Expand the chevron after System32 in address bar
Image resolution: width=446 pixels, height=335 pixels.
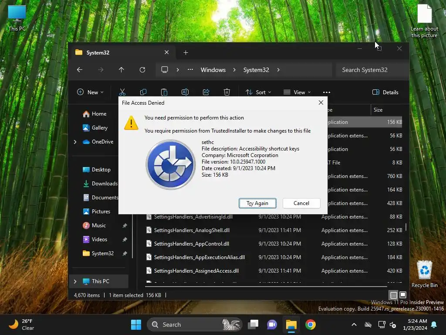click(x=278, y=70)
